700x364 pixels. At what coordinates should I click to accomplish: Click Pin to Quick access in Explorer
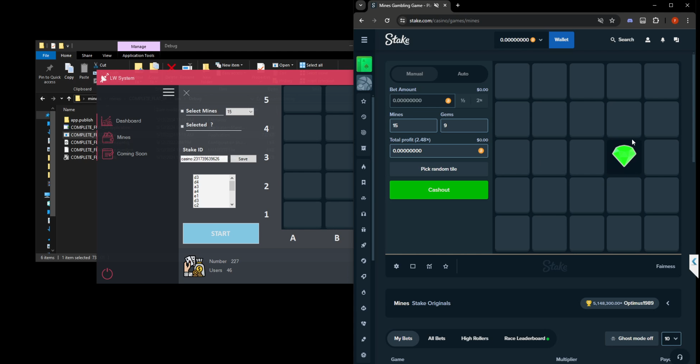click(x=50, y=73)
